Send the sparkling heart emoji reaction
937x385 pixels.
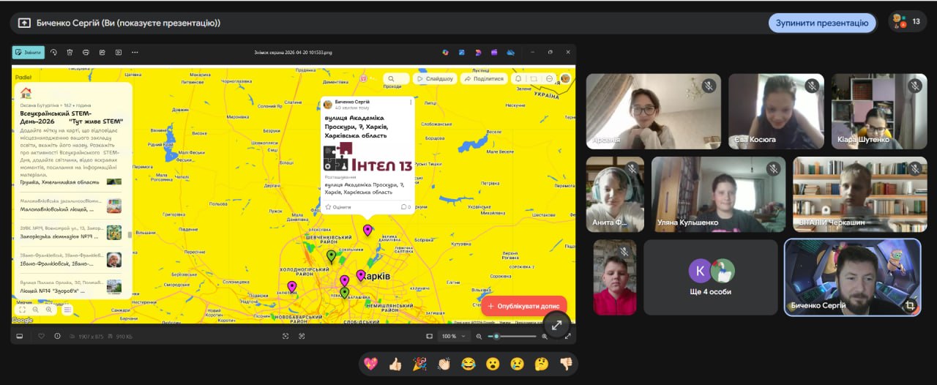370,364
